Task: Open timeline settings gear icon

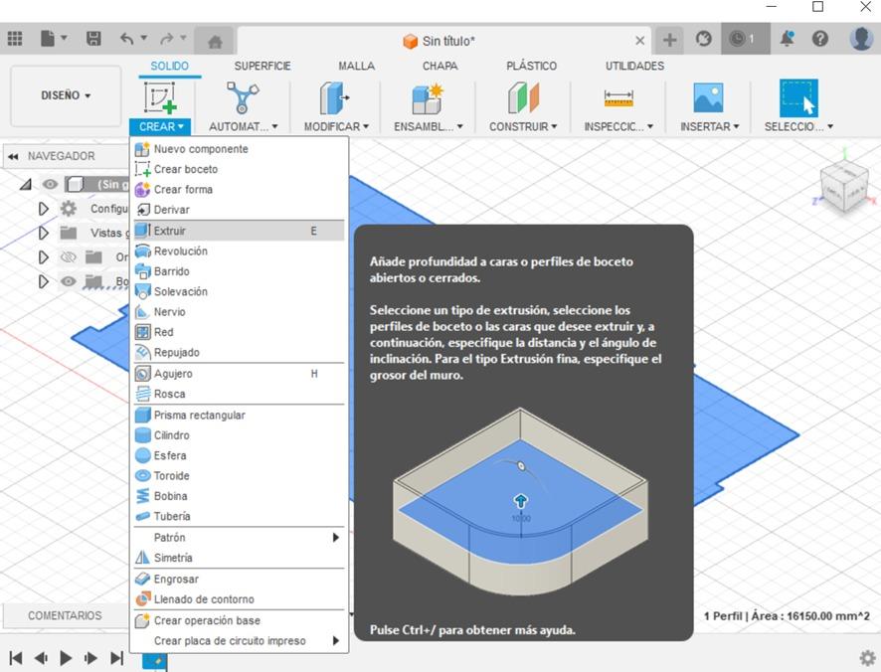Action: click(867, 658)
